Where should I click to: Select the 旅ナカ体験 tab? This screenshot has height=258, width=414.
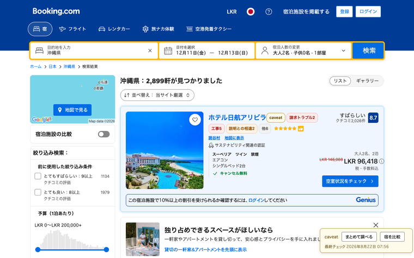(158, 29)
